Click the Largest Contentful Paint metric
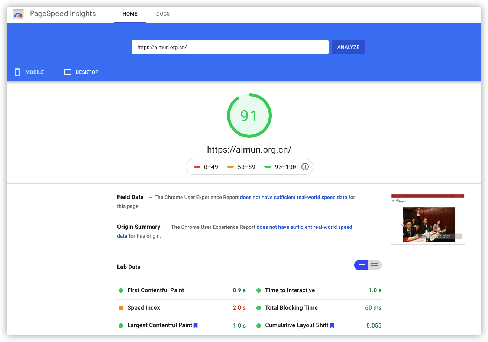488x342 pixels. (x=181, y=325)
